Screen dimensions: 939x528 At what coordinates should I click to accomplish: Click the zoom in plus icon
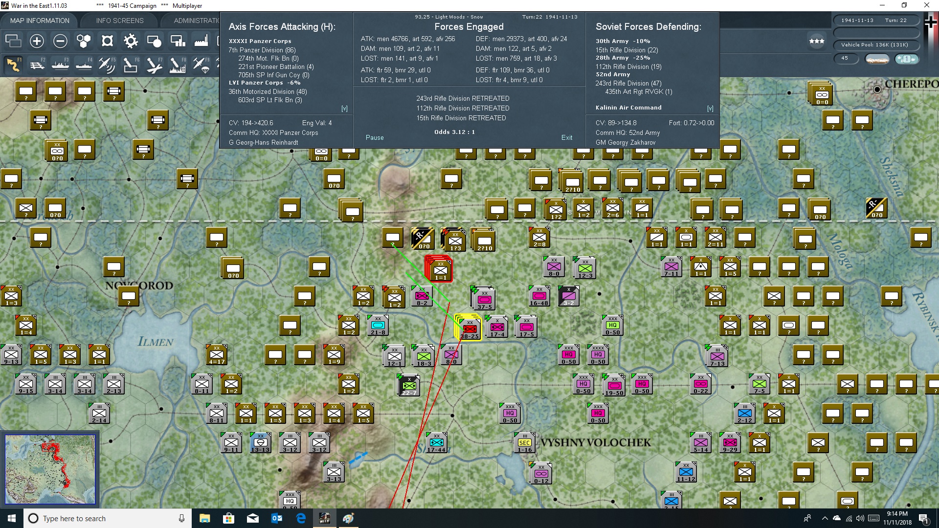pos(37,41)
